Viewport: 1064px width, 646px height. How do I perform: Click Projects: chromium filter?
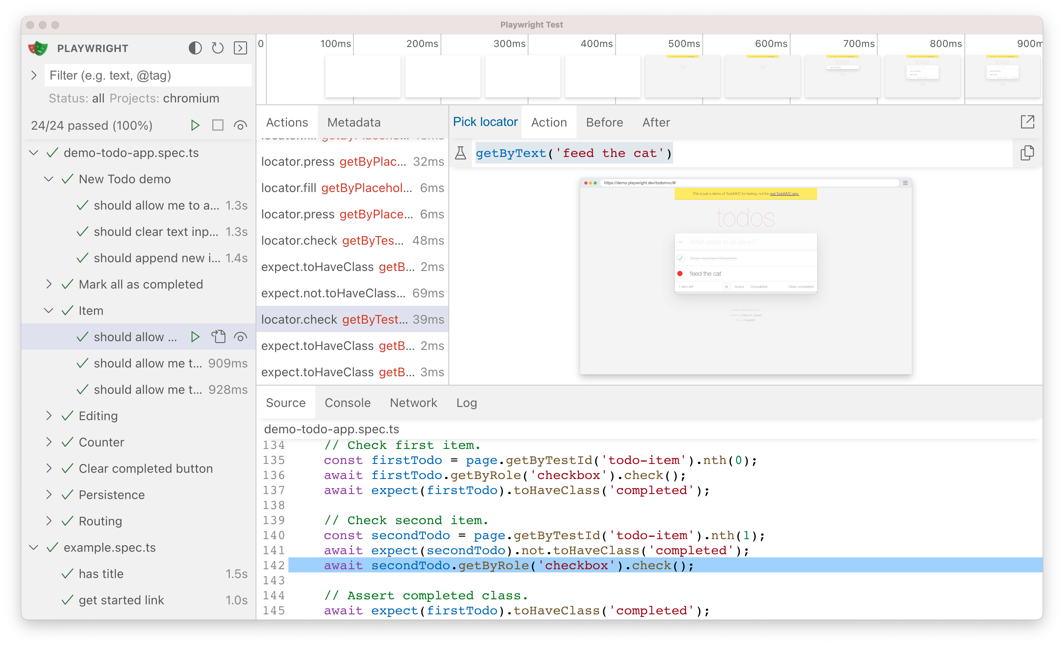(x=164, y=98)
